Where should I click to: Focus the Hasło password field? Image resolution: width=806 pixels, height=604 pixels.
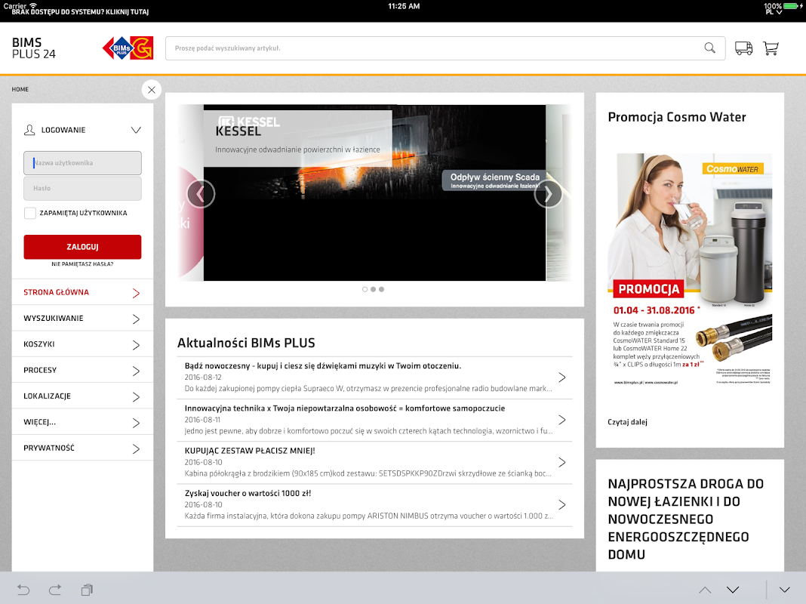pyautogui.click(x=82, y=188)
